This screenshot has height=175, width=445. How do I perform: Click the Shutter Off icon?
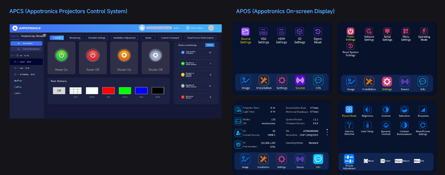(x=155, y=55)
